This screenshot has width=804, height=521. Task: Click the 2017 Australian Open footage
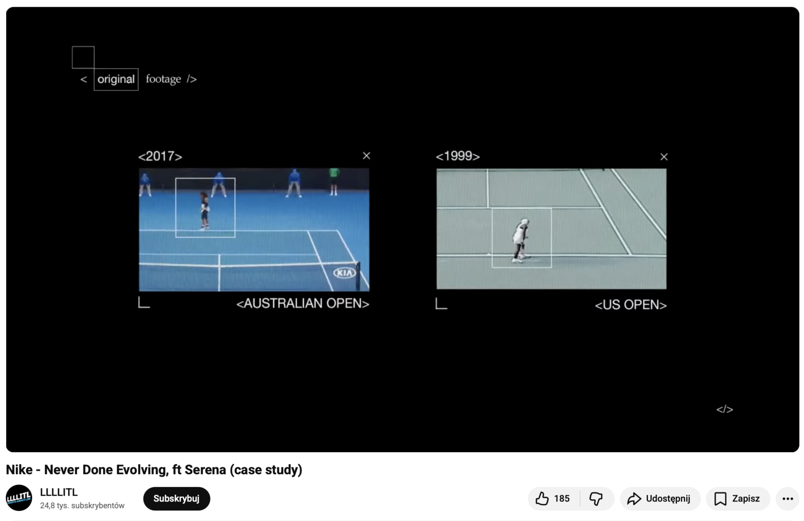click(254, 229)
